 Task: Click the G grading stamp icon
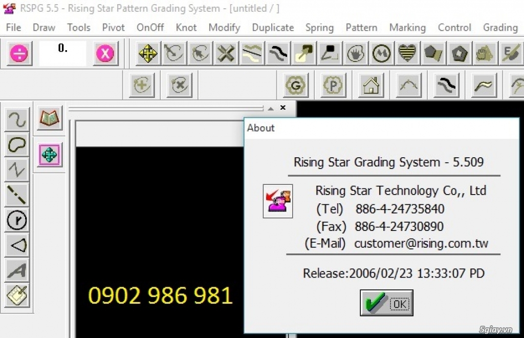coord(295,85)
